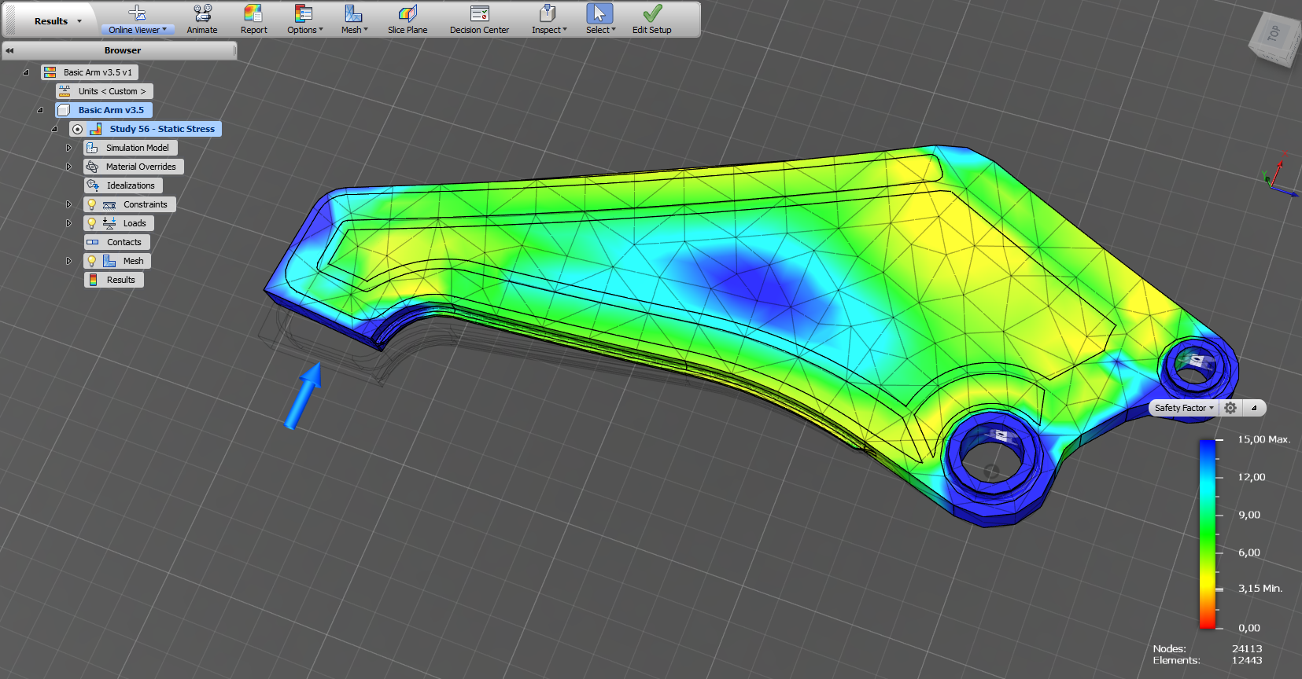Viewport: 1302px width, 679px height.
Task: Click the Options toolbar icon
Action: pyautogui.click(x=304, y=13)
